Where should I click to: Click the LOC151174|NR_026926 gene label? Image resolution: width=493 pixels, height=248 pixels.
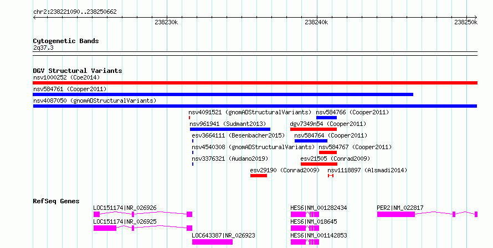tap(125, 208)
